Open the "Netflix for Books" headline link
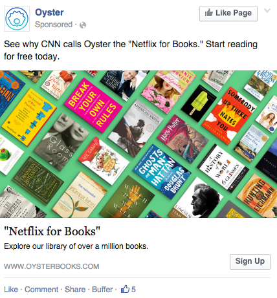Viewport: 277px width, 298px height. tap(52, 231)
